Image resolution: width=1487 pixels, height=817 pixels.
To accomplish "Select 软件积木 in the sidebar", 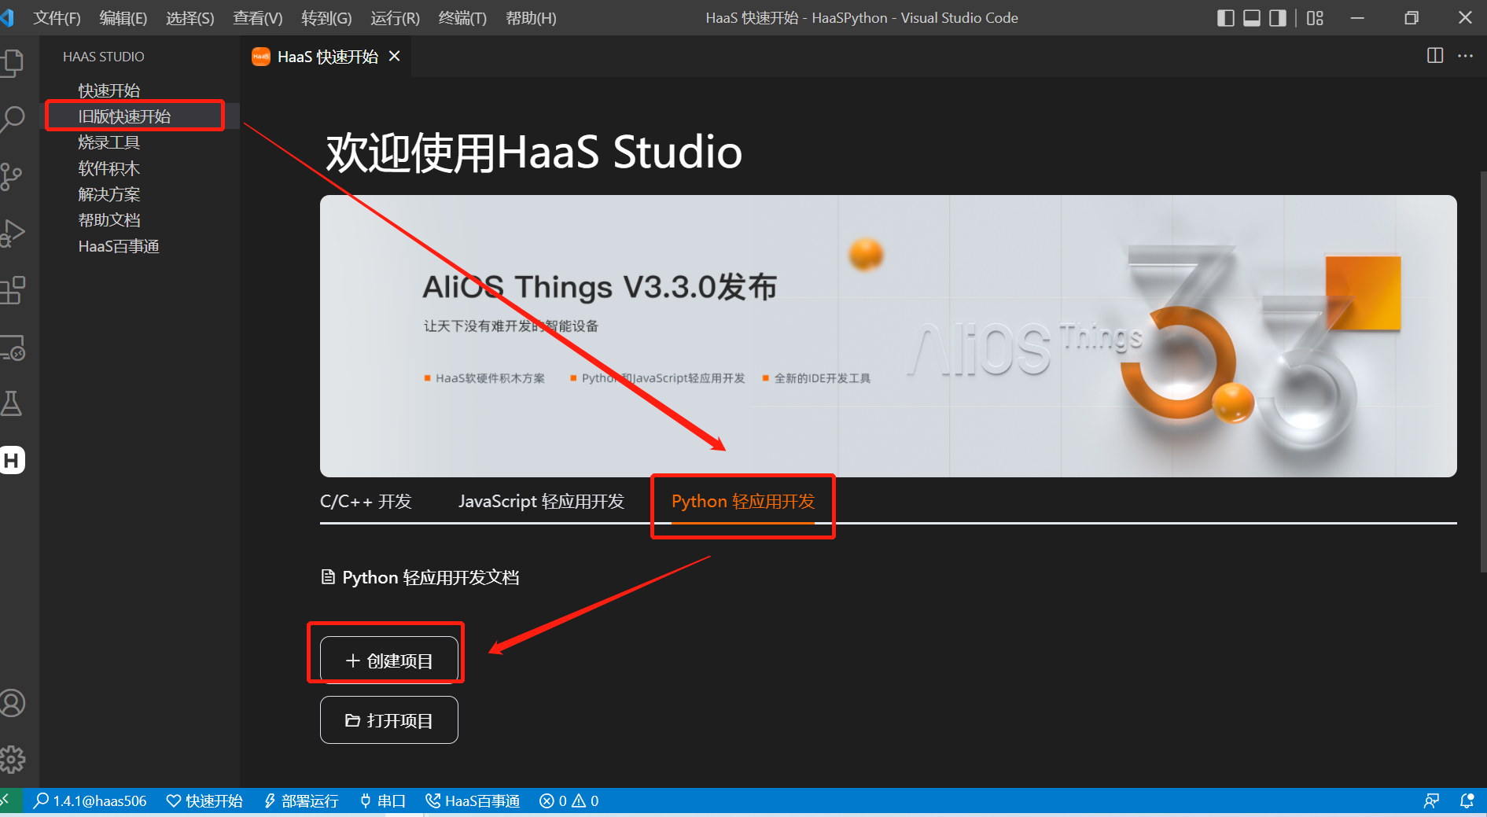I will pos(140,168).
